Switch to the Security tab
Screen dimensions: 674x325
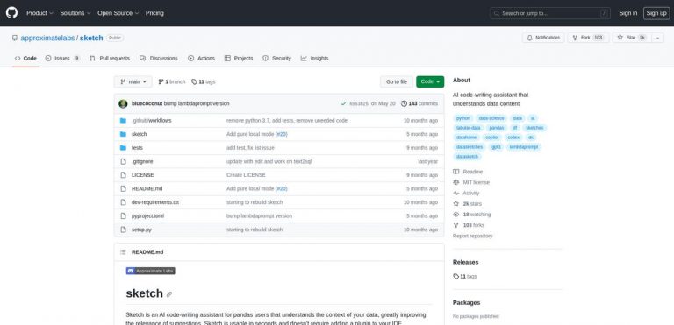[x=276, y=59]
